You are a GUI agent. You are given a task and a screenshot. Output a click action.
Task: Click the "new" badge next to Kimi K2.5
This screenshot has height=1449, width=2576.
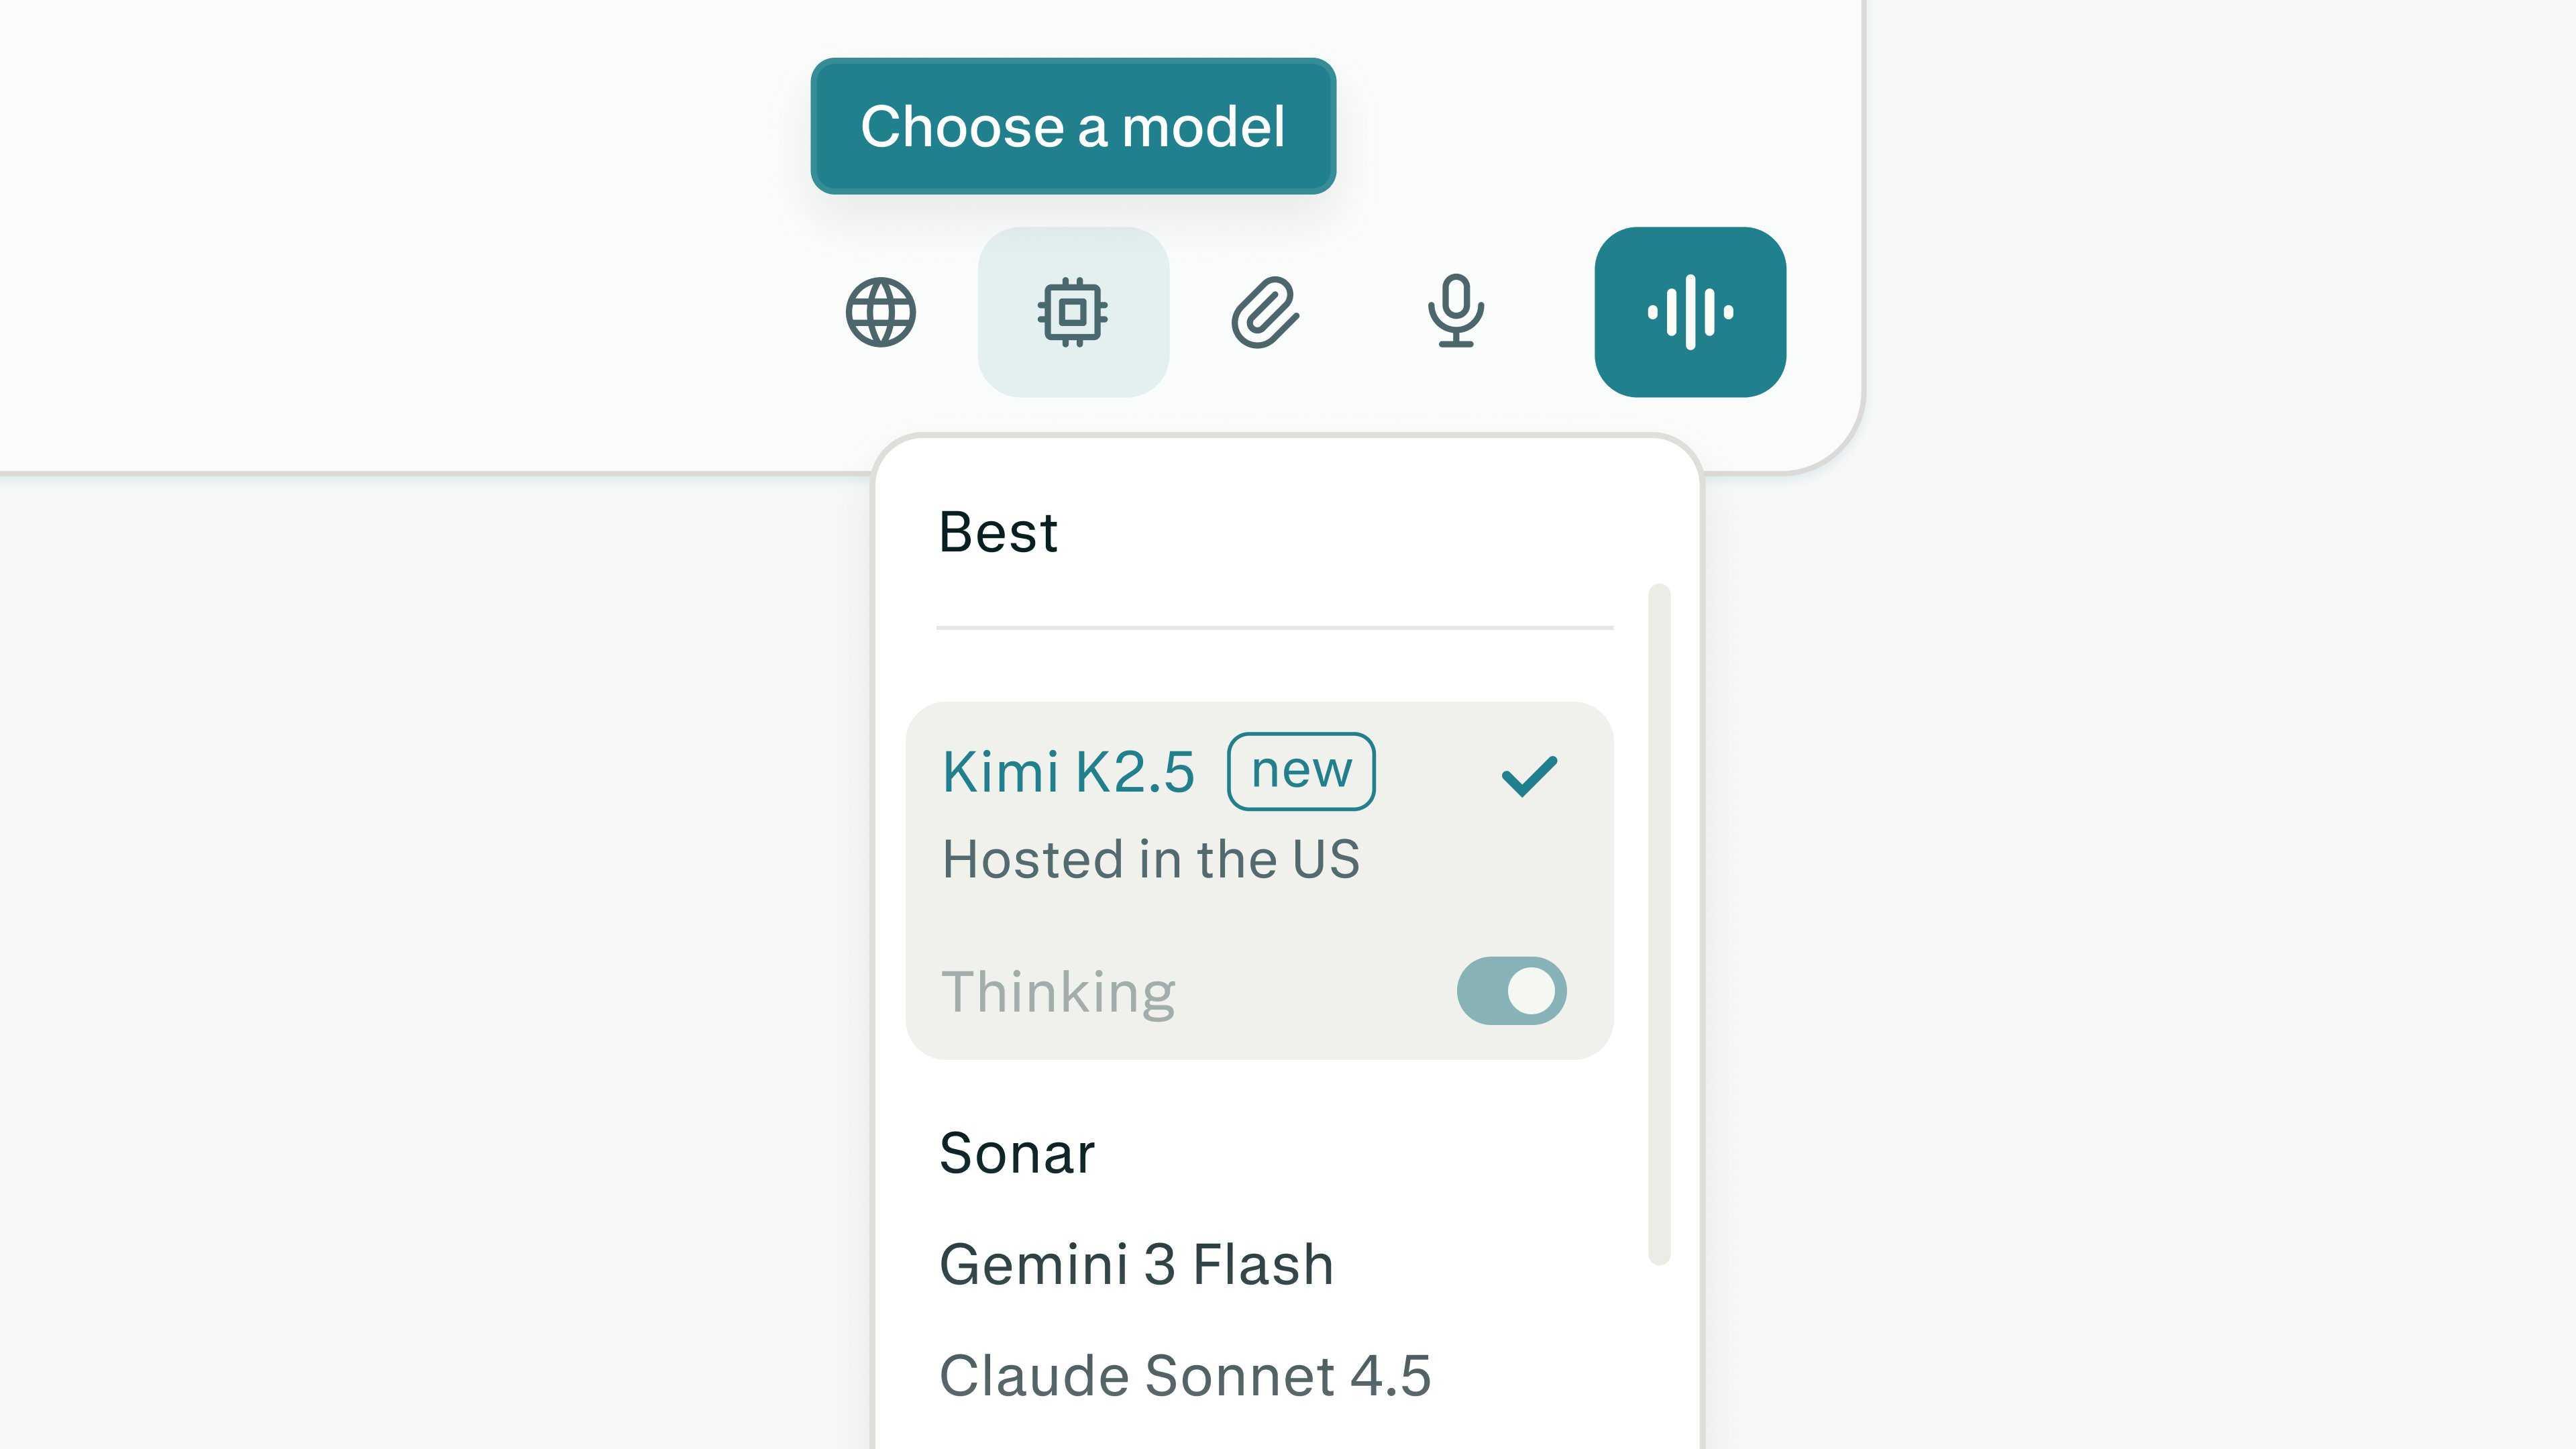click(x=1300, y=771)
